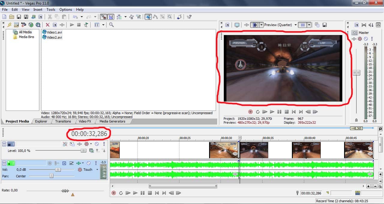This screenshot has height=204, width=384.
Task: Click the Open project folder icon
Action: pos(12,17)
